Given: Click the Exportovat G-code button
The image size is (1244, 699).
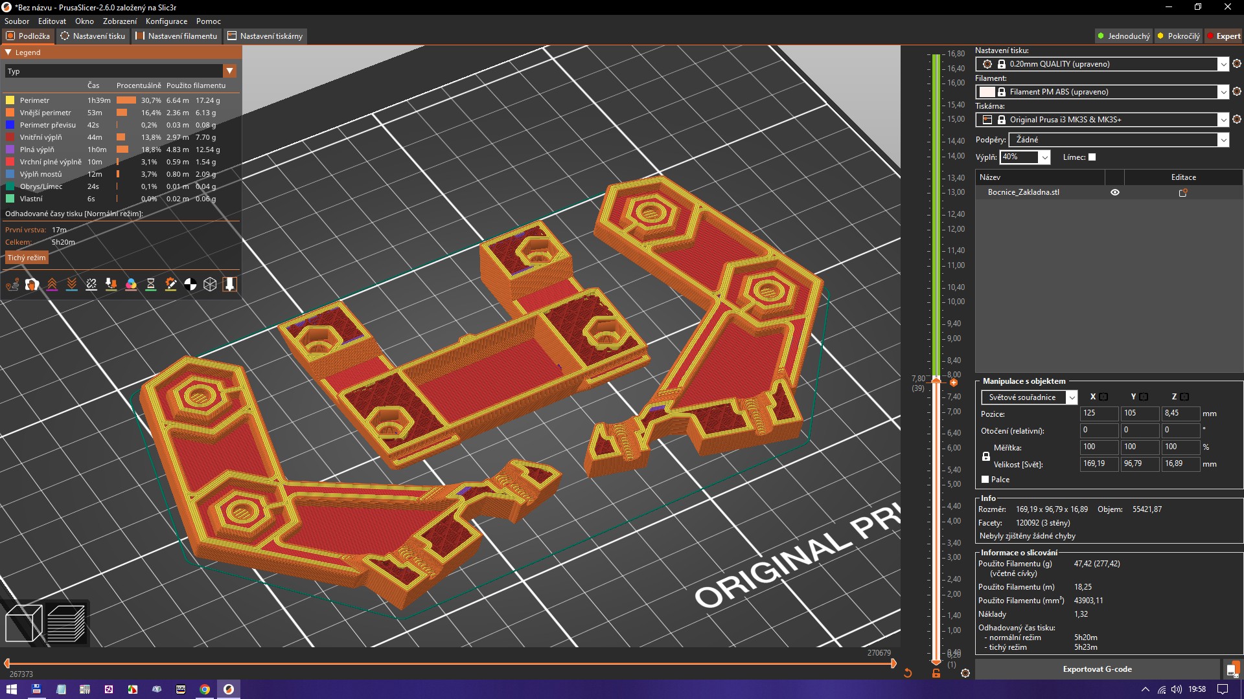Looking at the screenshot, I should click(x=1097, y=669).
